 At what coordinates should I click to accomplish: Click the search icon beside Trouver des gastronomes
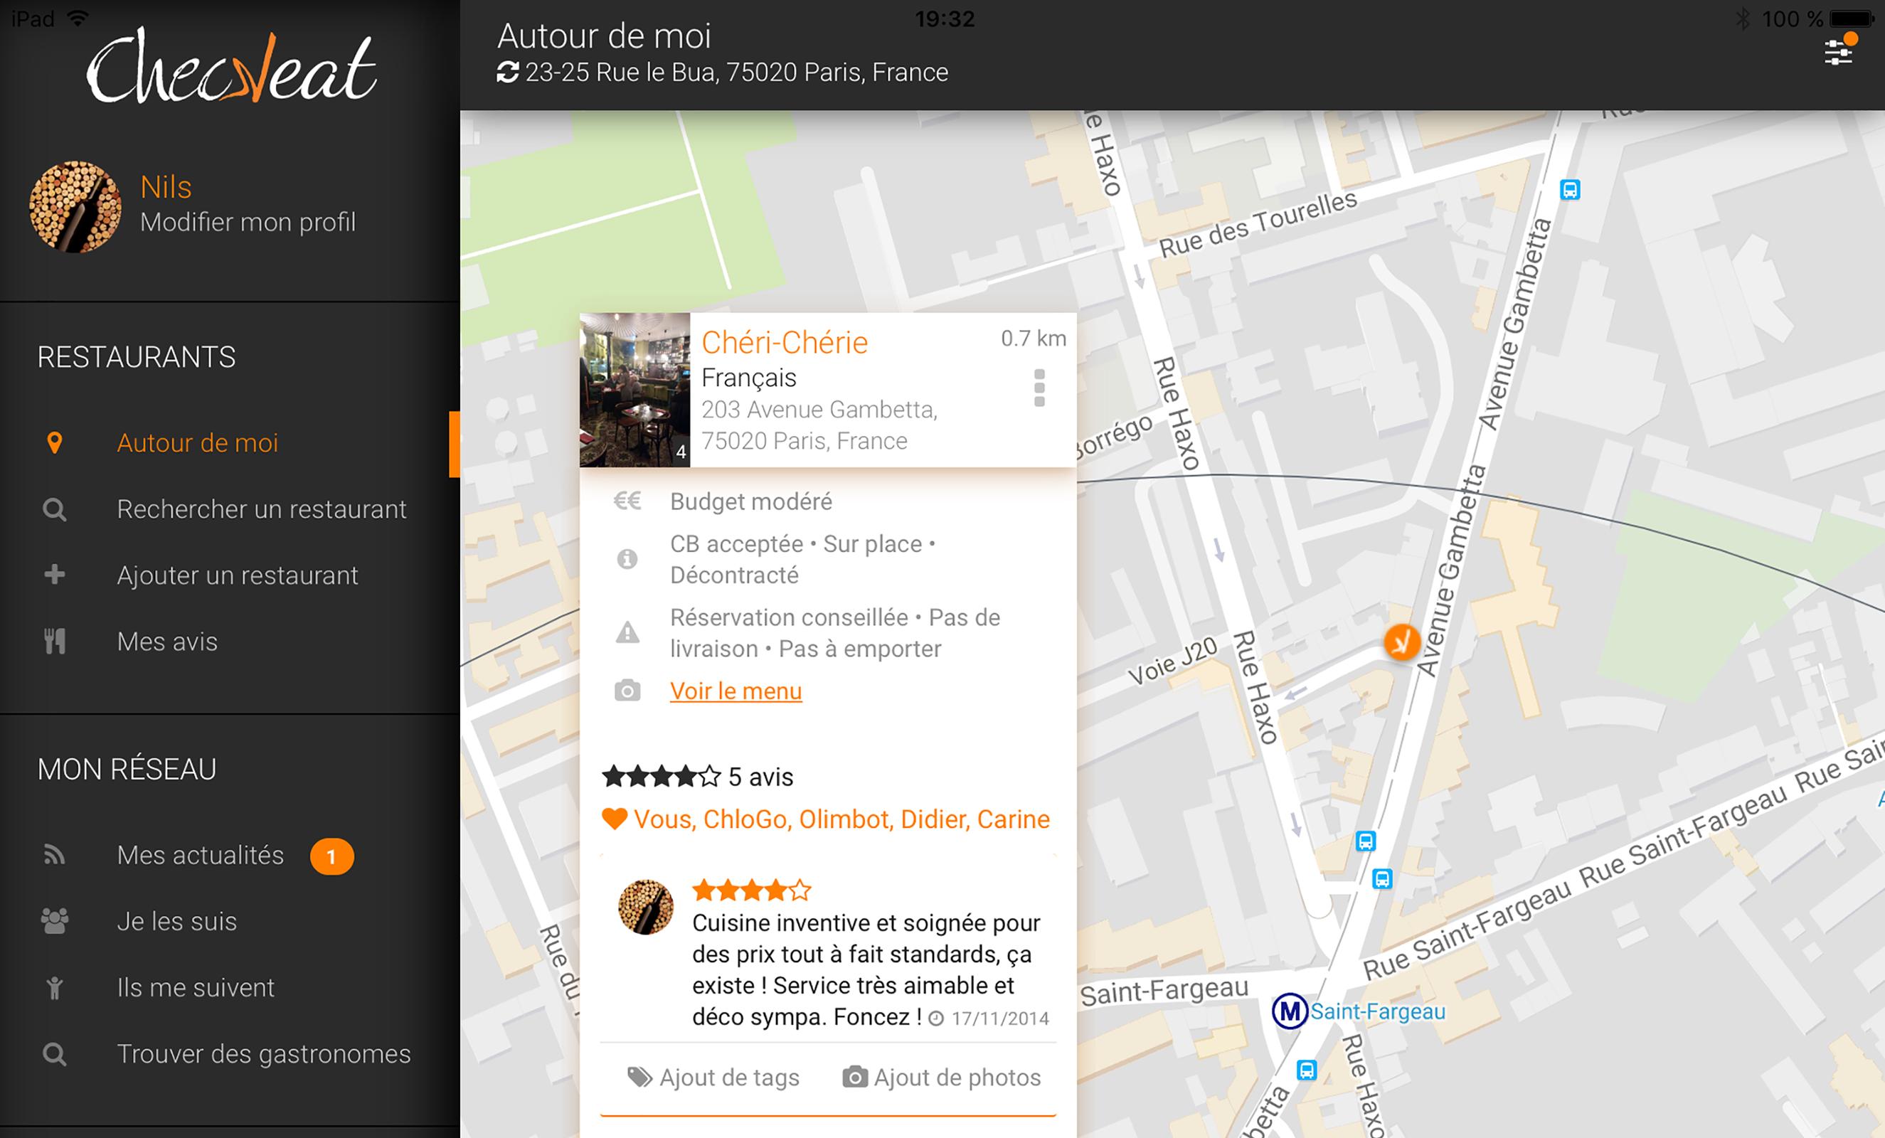54,1055
